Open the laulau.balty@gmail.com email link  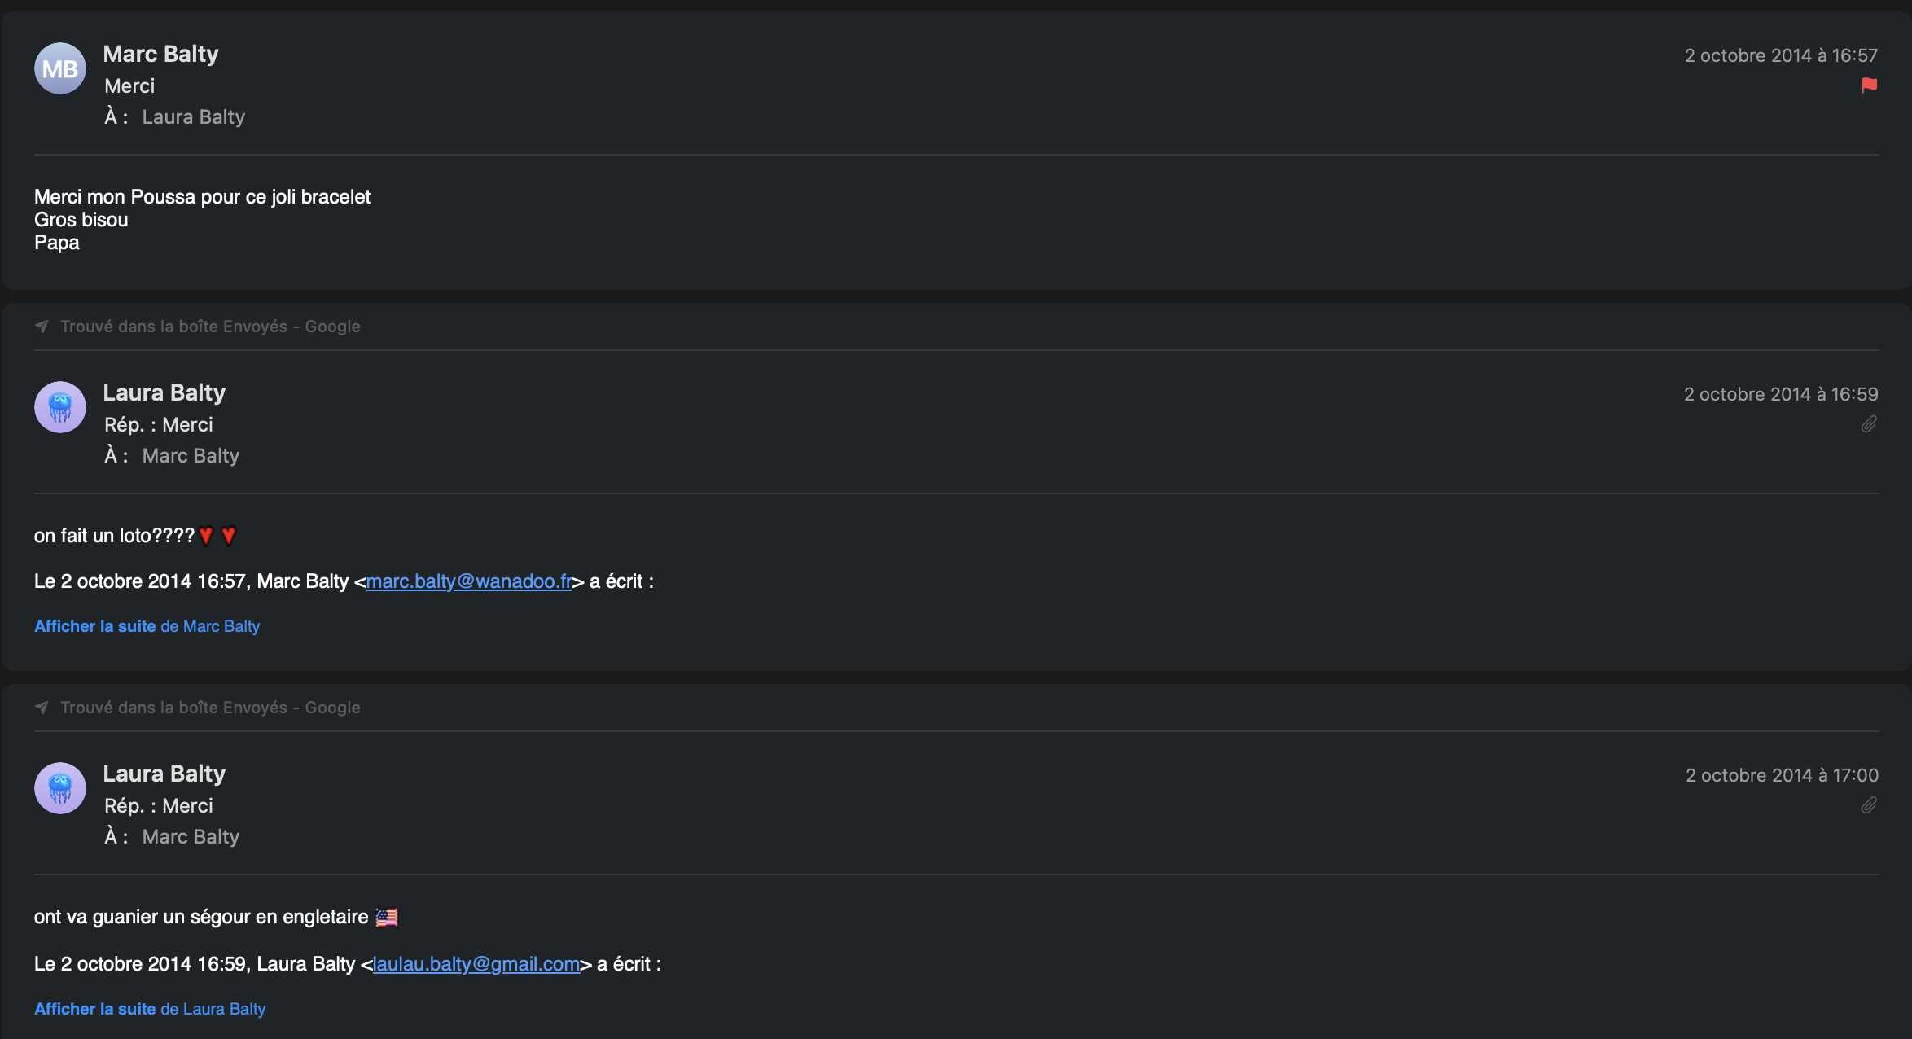click(x=476, y=964)
